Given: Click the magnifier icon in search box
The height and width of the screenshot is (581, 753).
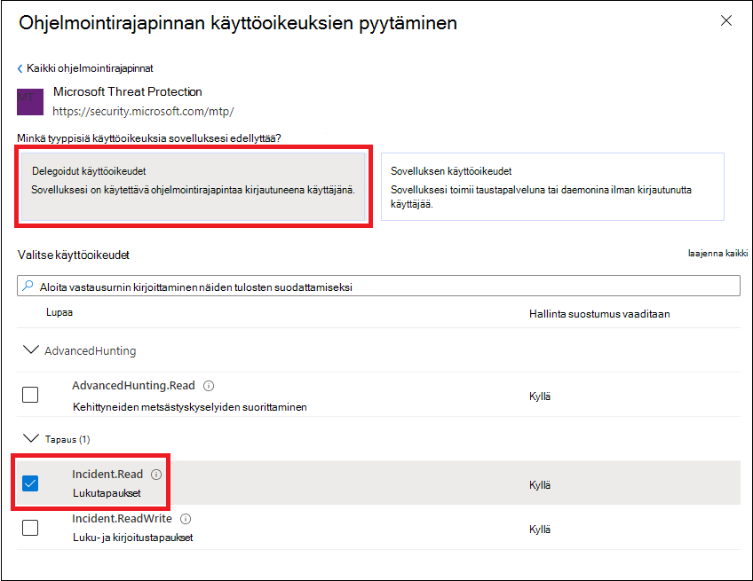Looking at the screenshot, I should pos(28,286).
